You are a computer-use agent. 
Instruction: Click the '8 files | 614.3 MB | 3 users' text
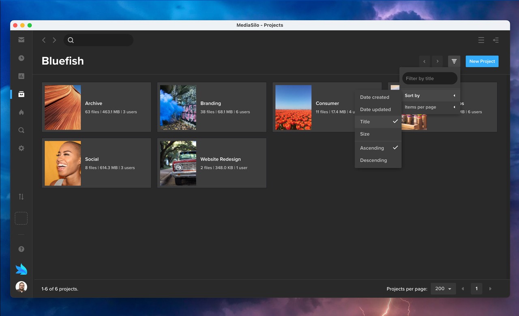pyautogui.click(x=110, y=168)
